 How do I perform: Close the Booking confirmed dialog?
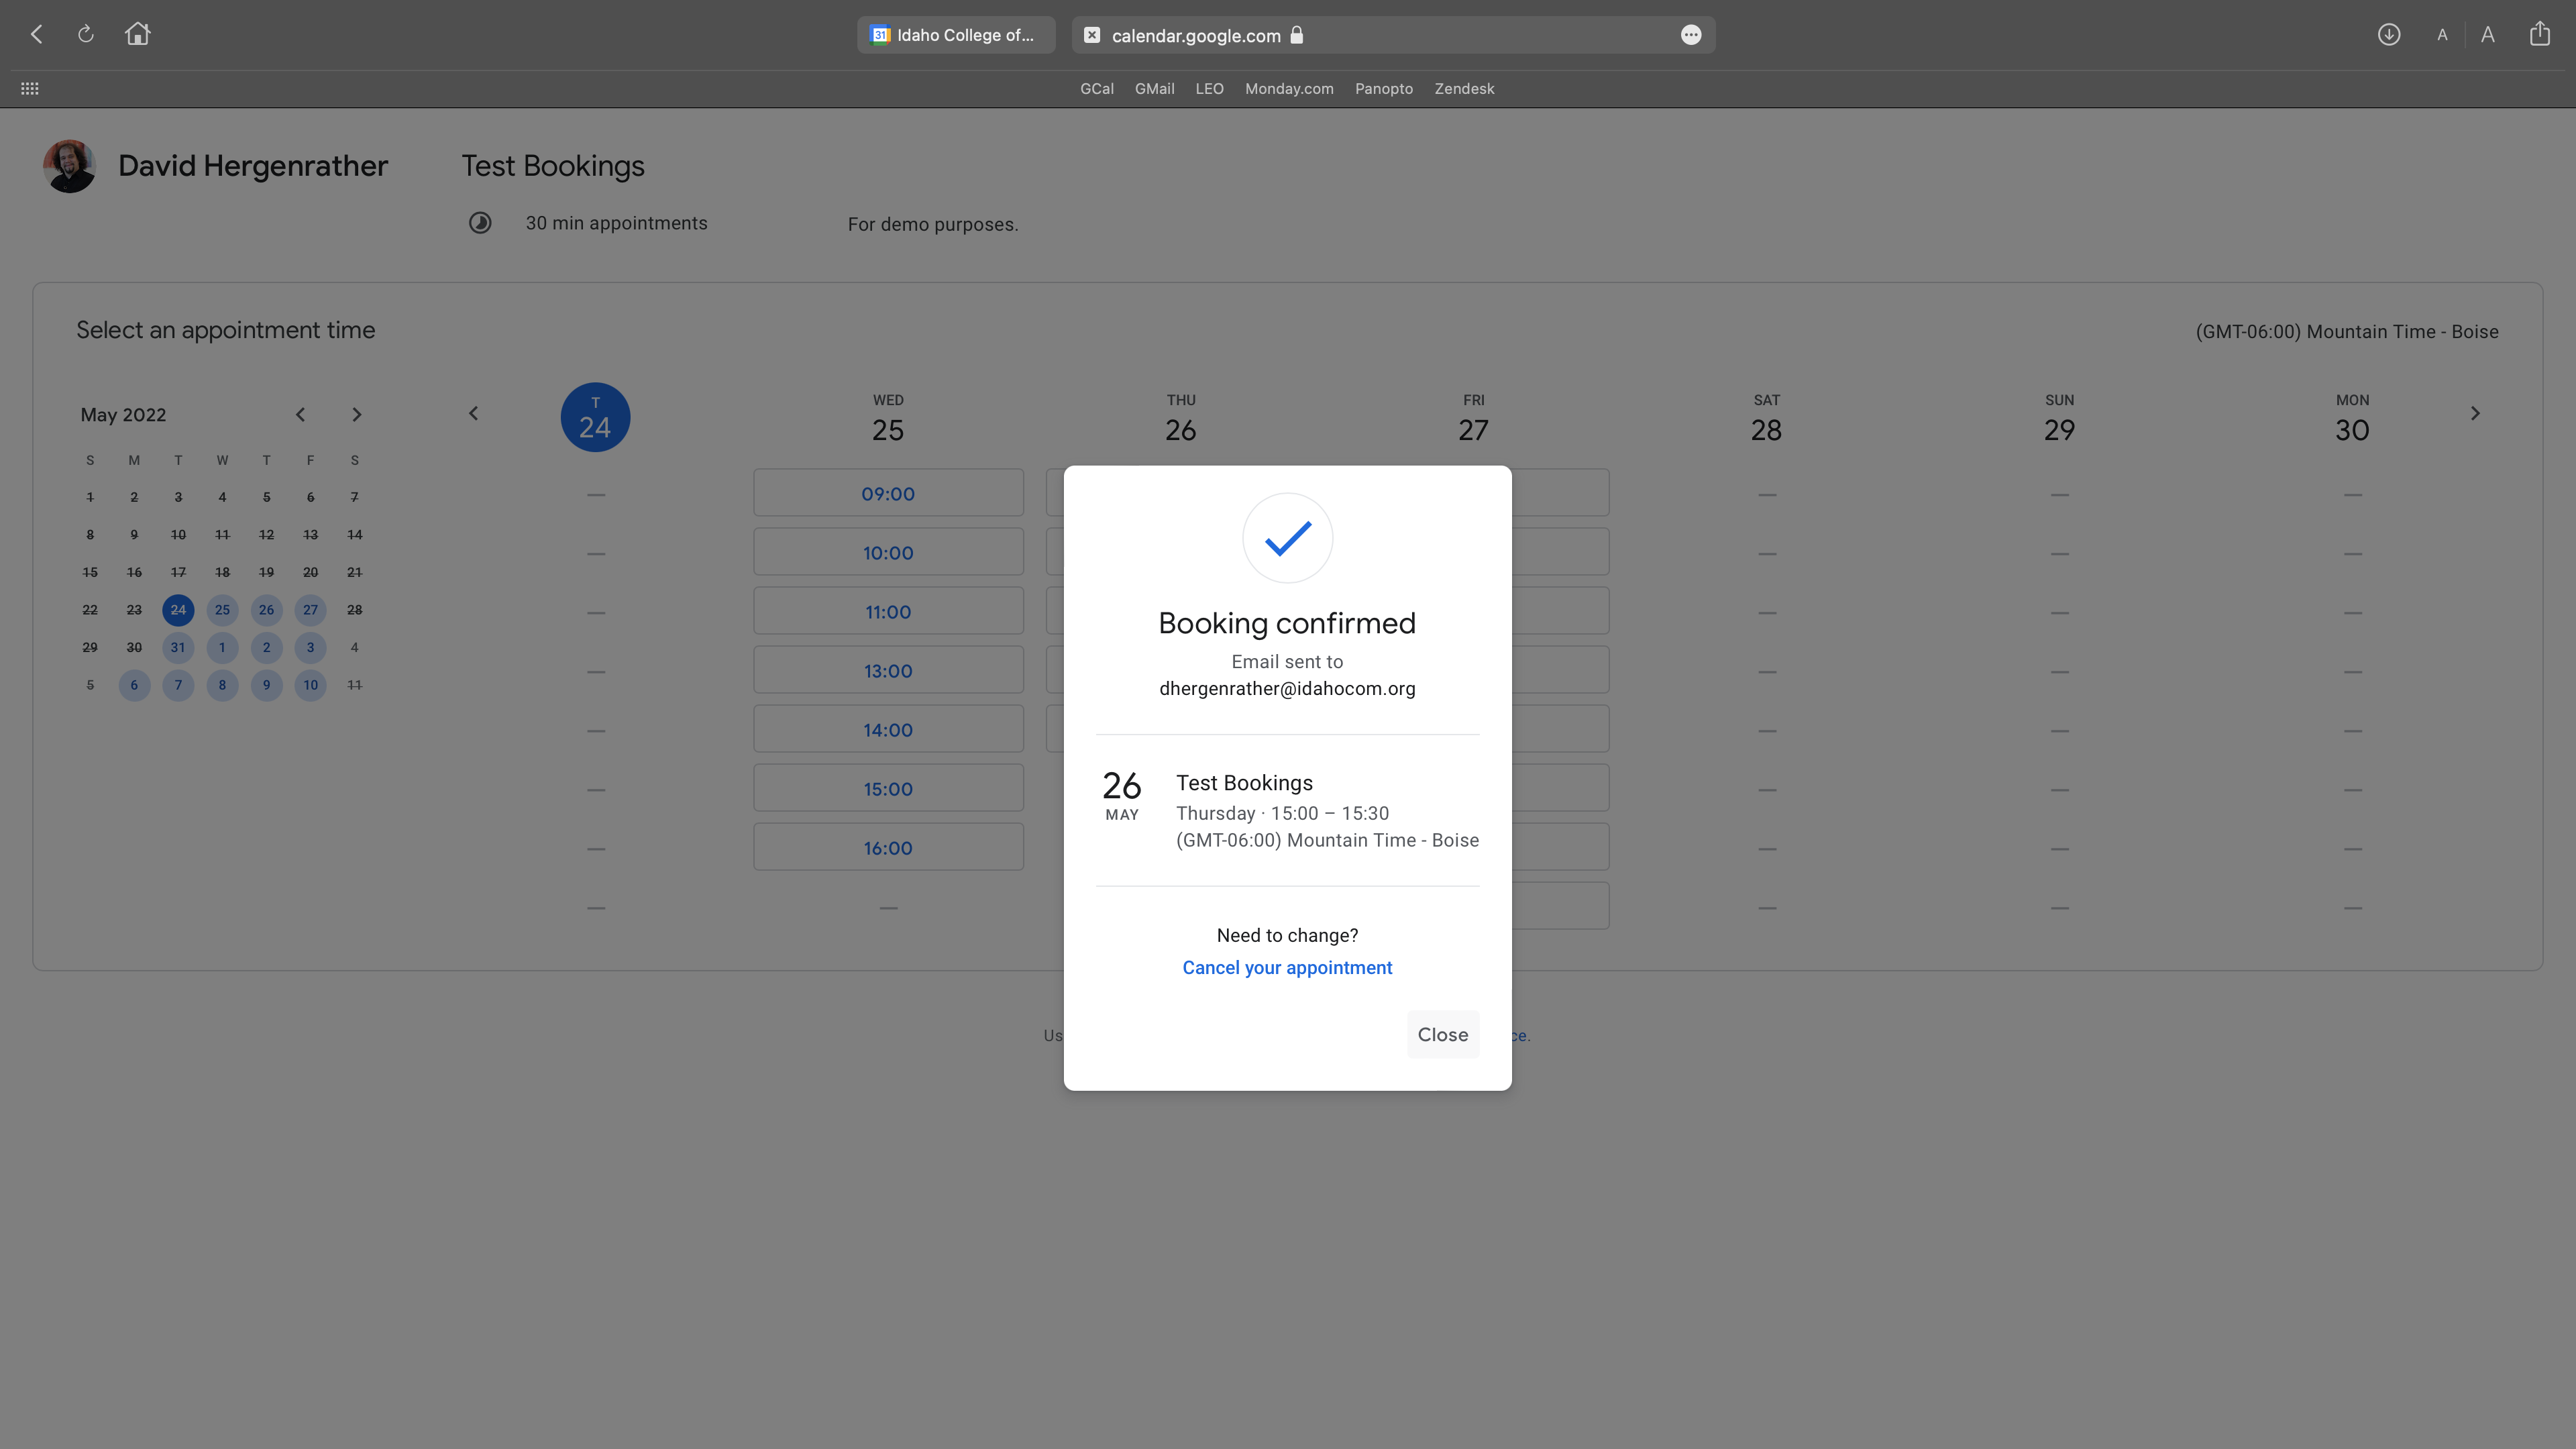pos(1443,1035)
